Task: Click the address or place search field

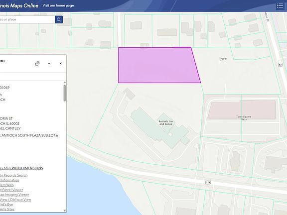Action: pos(27,19)
